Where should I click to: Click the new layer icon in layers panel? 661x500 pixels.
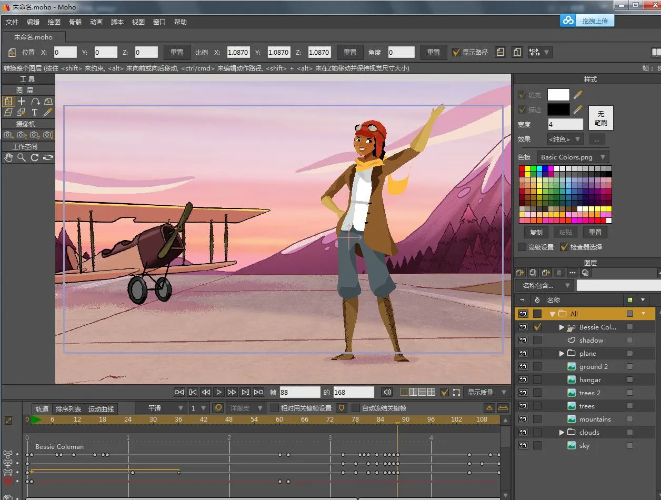[520, 273]
